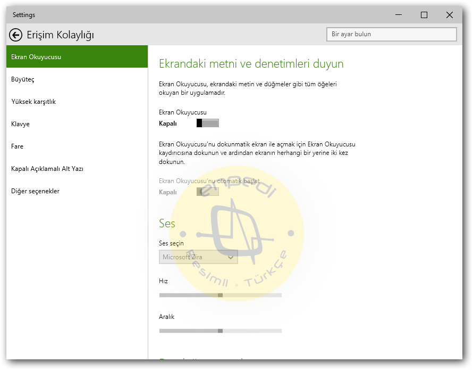Adjust the Aralık slider
This screenshot has height=370, width=473.
pos(220,331)
